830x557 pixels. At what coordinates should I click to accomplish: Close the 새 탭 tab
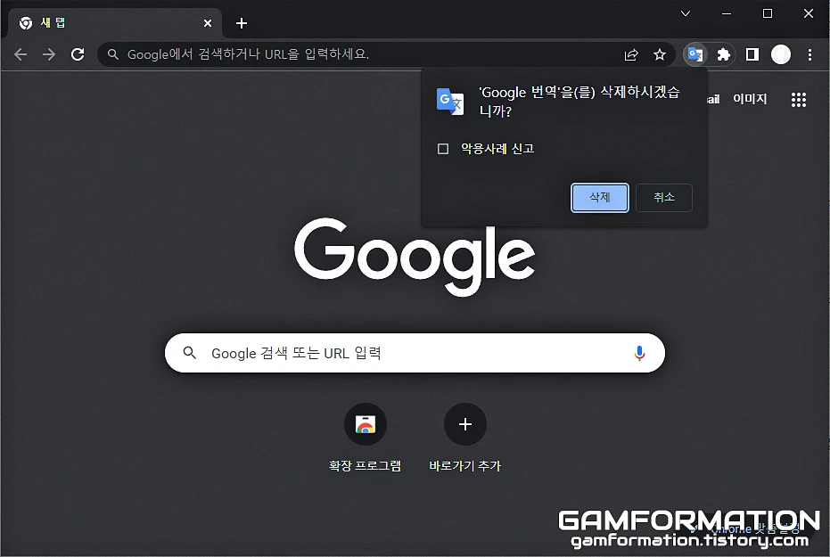tap(208, 23)
